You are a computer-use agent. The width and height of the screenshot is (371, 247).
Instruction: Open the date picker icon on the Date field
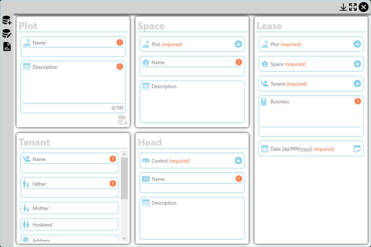(x=357, y=149)
